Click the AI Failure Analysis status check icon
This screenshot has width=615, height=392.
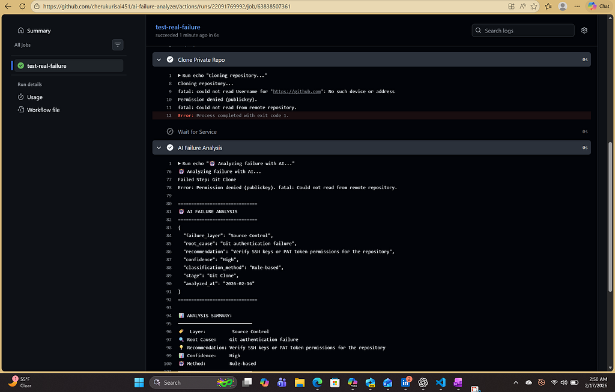coord(170,148)
